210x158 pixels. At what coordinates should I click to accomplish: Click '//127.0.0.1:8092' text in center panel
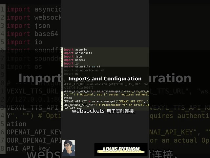[78, 88]
